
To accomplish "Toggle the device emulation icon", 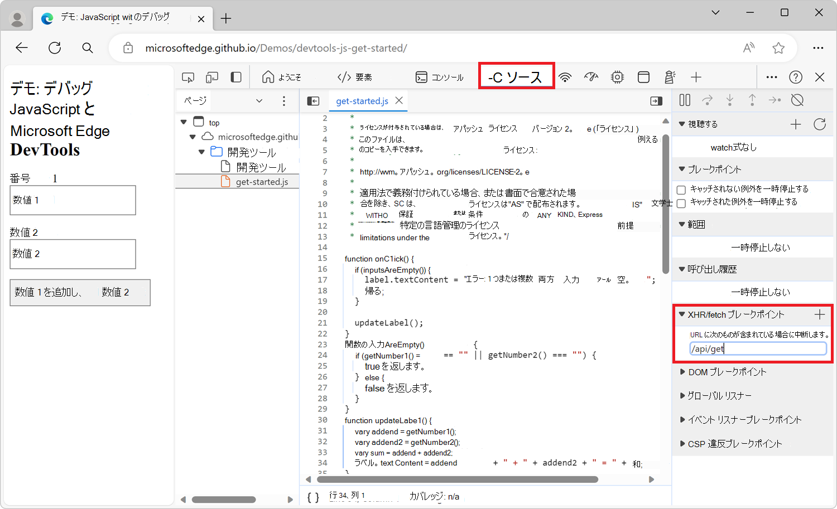I will (x=211, y=77).
